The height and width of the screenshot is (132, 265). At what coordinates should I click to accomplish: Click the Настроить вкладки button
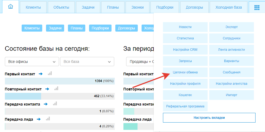pyautogui.click(x=209, y=118)
